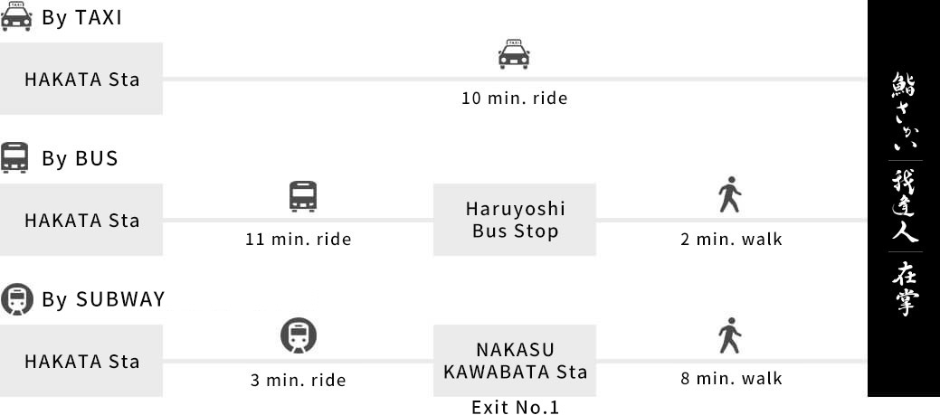Click the bus icon beside By BUS heading

(x=15, y=158)
